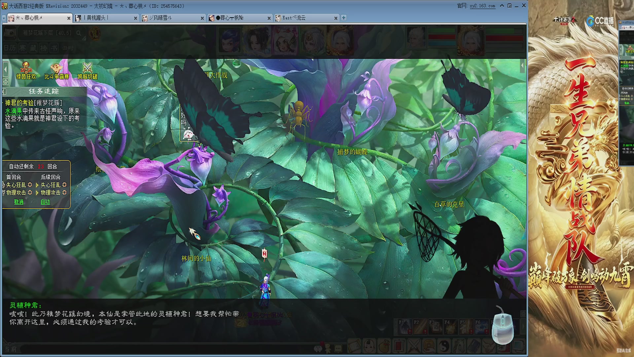The height and width of the screenshot is (357, 634).
Task: Click the 书 book button
Action: (x=54, y=48)
